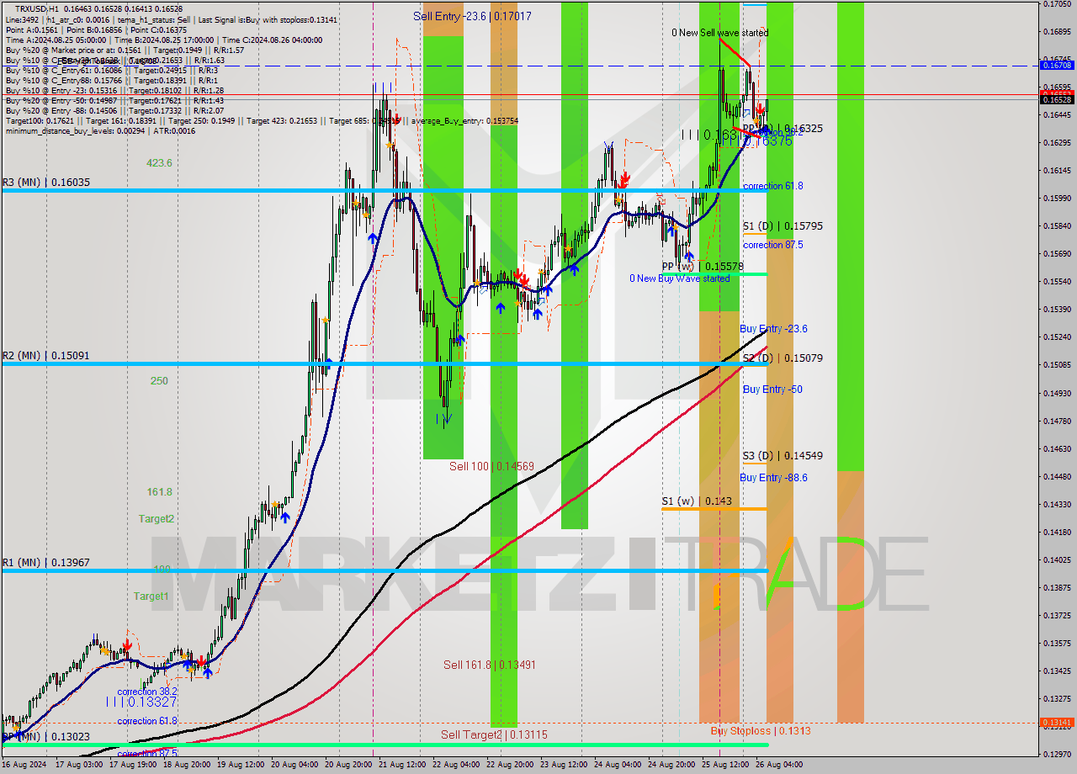This screenshot has width=1077, height=774.
Task: Select the 'R3 (MN) | 0.16035' pivot label
Action: pyautogui.click(x=46, y=182)
